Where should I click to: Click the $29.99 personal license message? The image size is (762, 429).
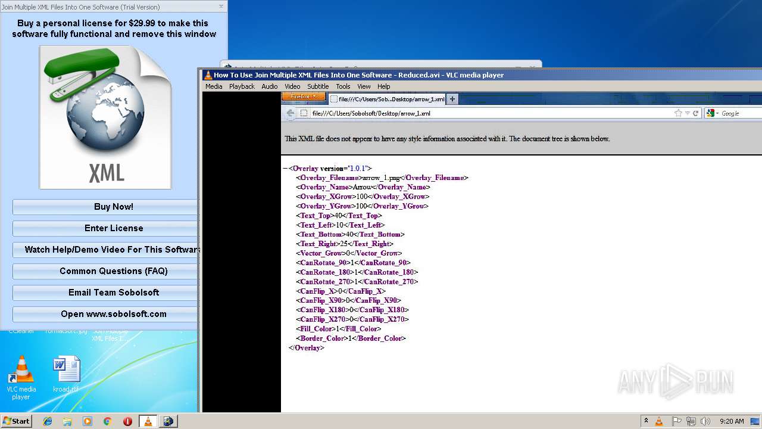[x=113, y=29]
